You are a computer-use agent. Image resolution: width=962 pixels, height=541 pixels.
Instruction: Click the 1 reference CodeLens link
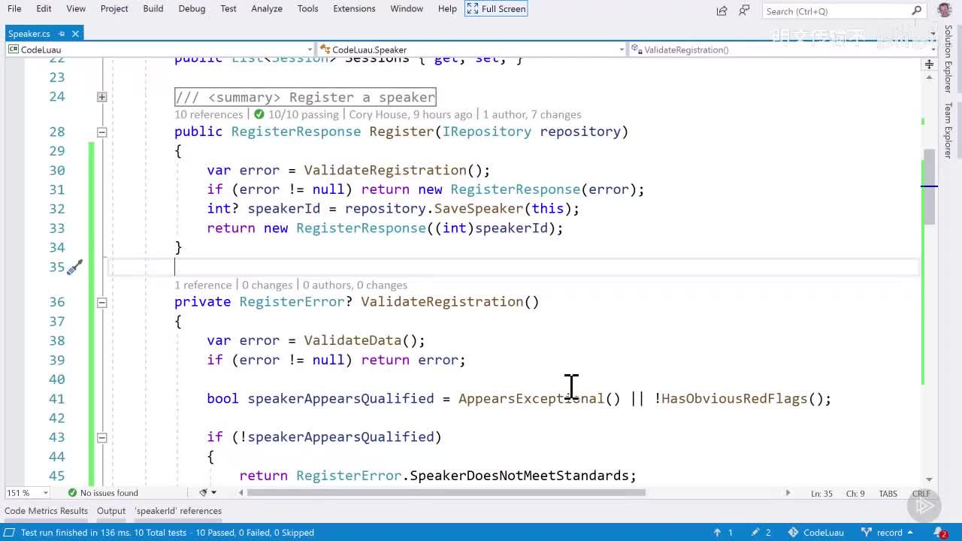[x=203, y=285]
